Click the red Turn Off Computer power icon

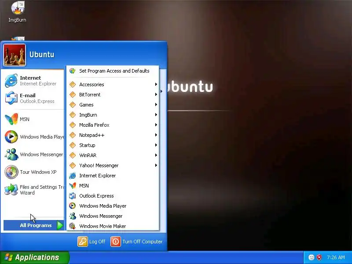(x=116, y=242)
